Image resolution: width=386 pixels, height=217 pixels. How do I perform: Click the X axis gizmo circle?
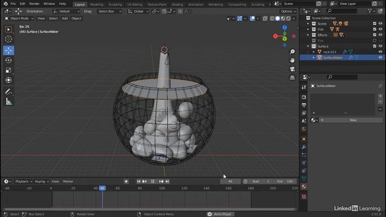(x=276, y=36)
